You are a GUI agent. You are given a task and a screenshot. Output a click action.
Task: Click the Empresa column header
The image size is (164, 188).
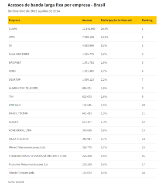point(14,20)
